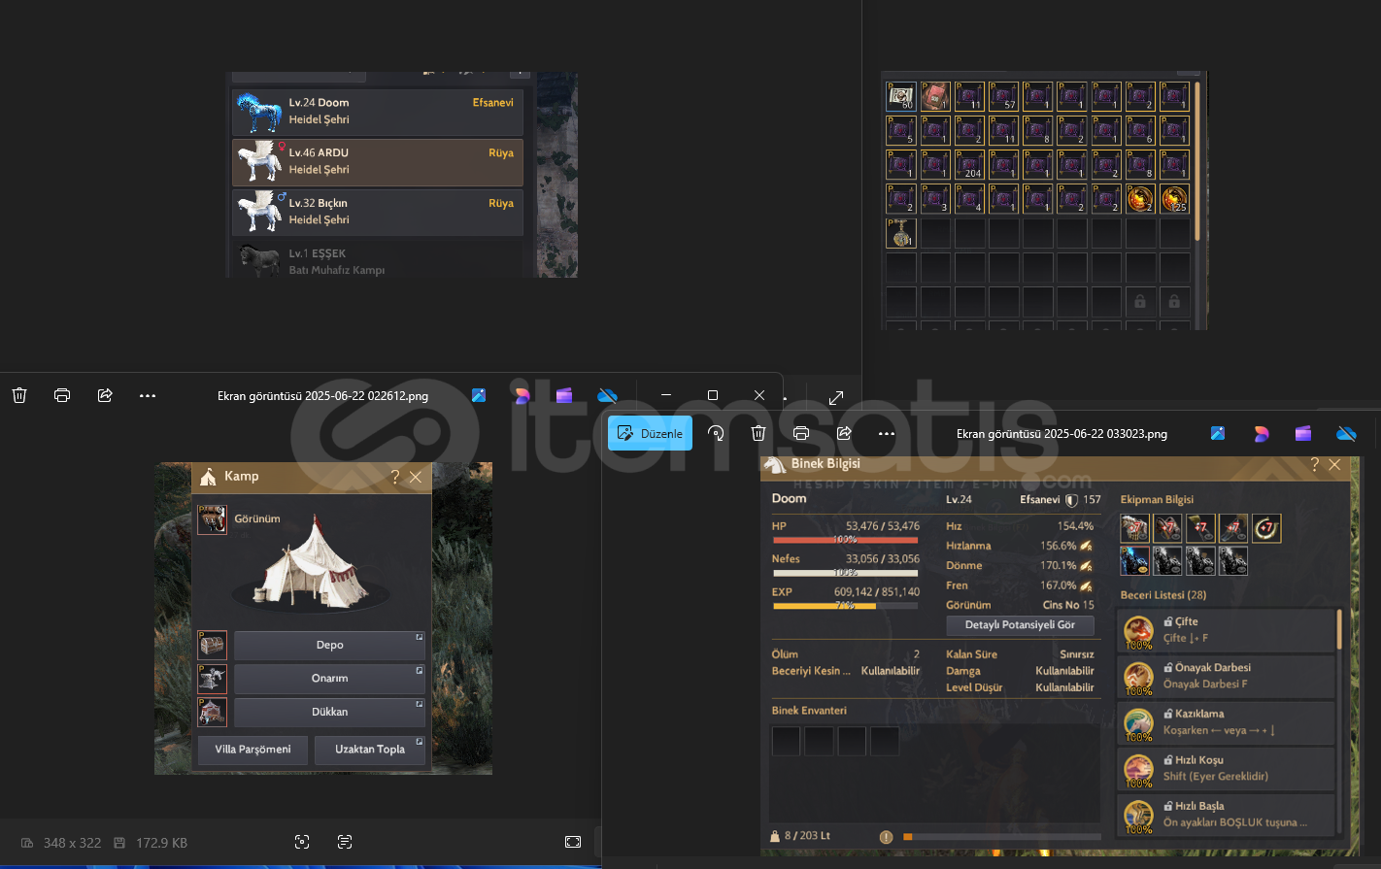Open 033023 image in Paint
Screen dimensions: 1381x869
click(x=1218, y=433)
